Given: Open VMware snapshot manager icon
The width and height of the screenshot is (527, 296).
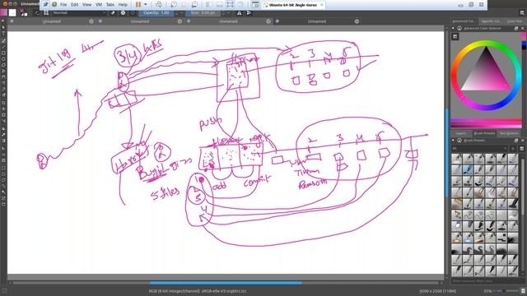Looking at the screenshot, I should pyautogui.click(x=194, y=5).
